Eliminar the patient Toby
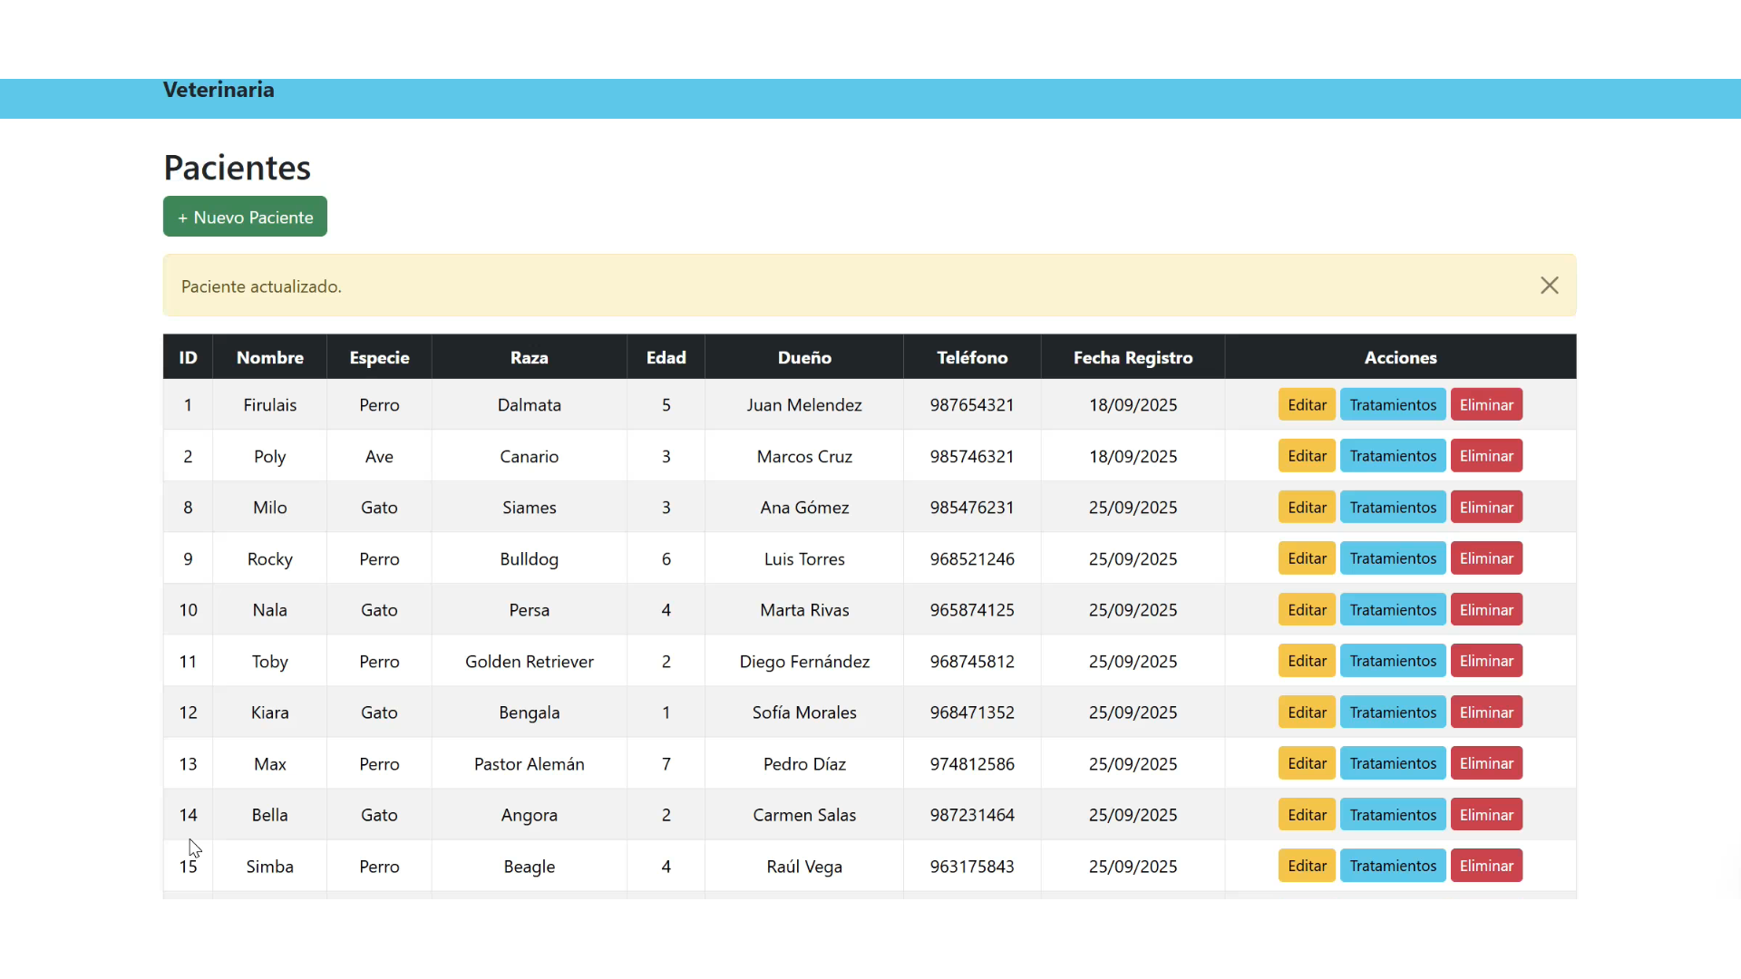 1485,661
